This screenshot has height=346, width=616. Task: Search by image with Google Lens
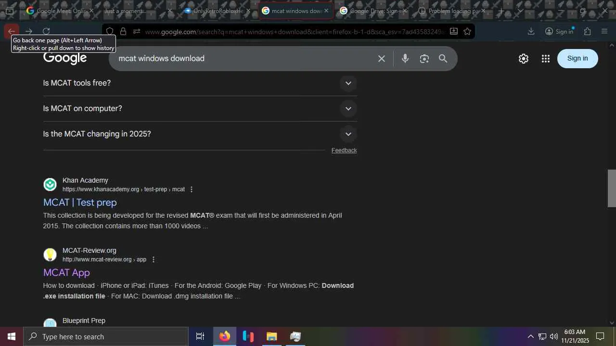point(424,59)
